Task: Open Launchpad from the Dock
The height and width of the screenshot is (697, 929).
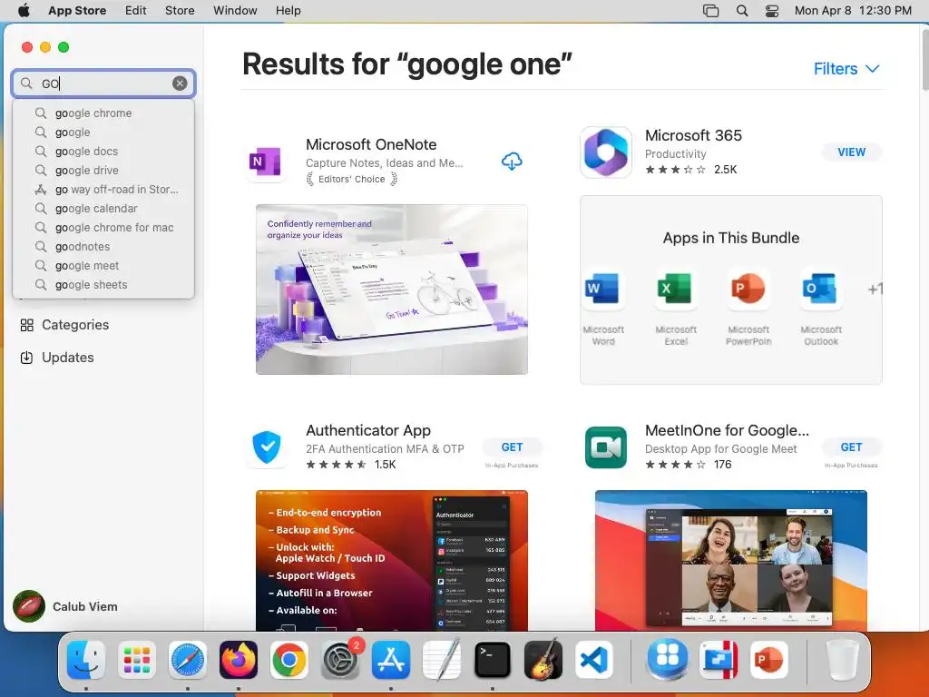Action: click(x=137, y=660)
